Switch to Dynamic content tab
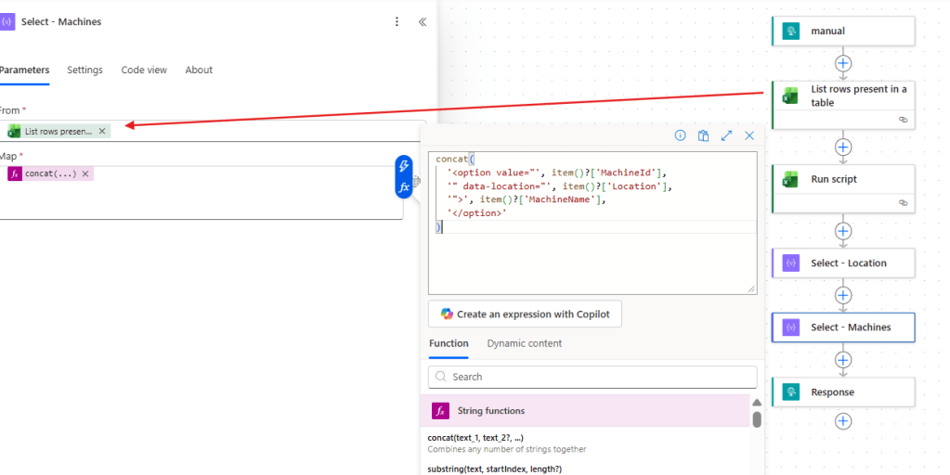This screenshot has width=950, height=475. click(524, 343)
